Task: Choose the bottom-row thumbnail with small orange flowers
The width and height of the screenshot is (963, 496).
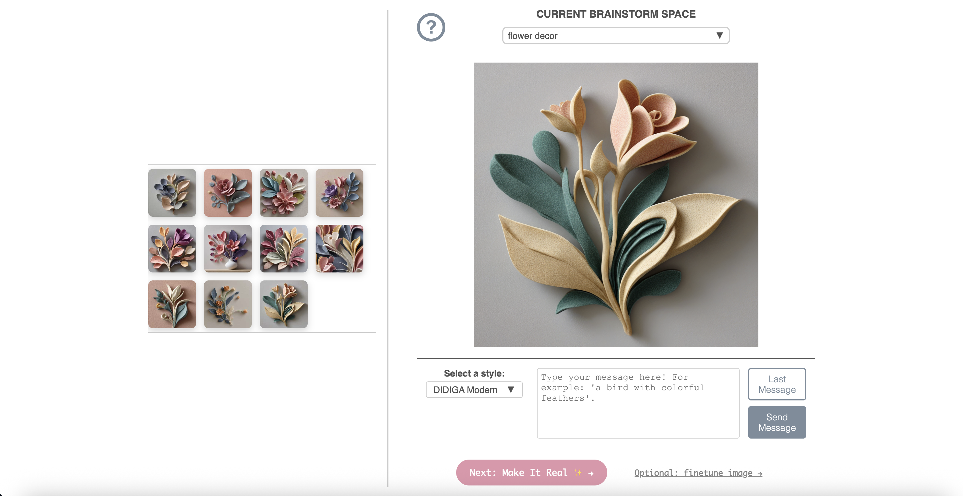Action: coord(228,304)
